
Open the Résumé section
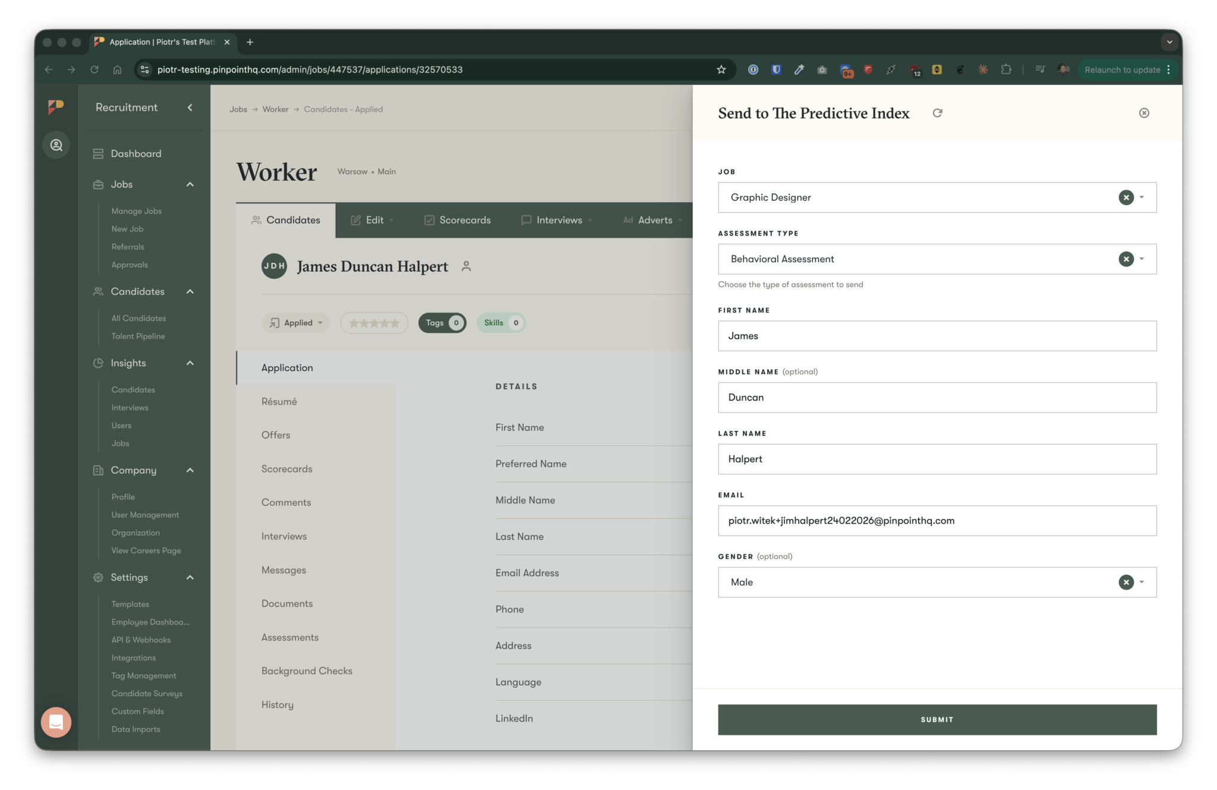click(279, 402)
